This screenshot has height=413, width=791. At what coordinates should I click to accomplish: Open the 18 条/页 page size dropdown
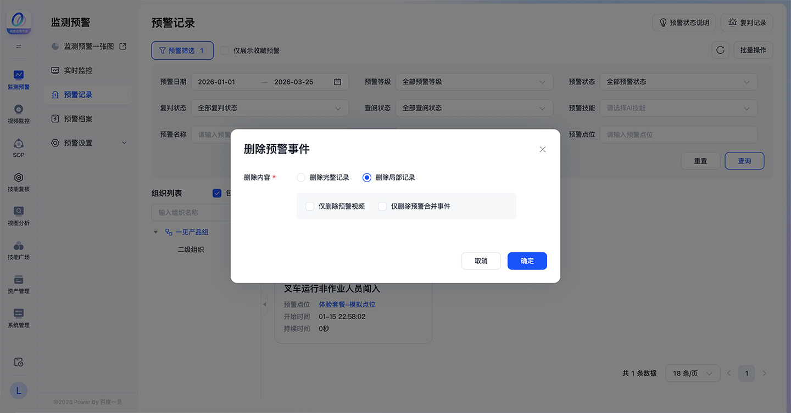pos(693,374)
